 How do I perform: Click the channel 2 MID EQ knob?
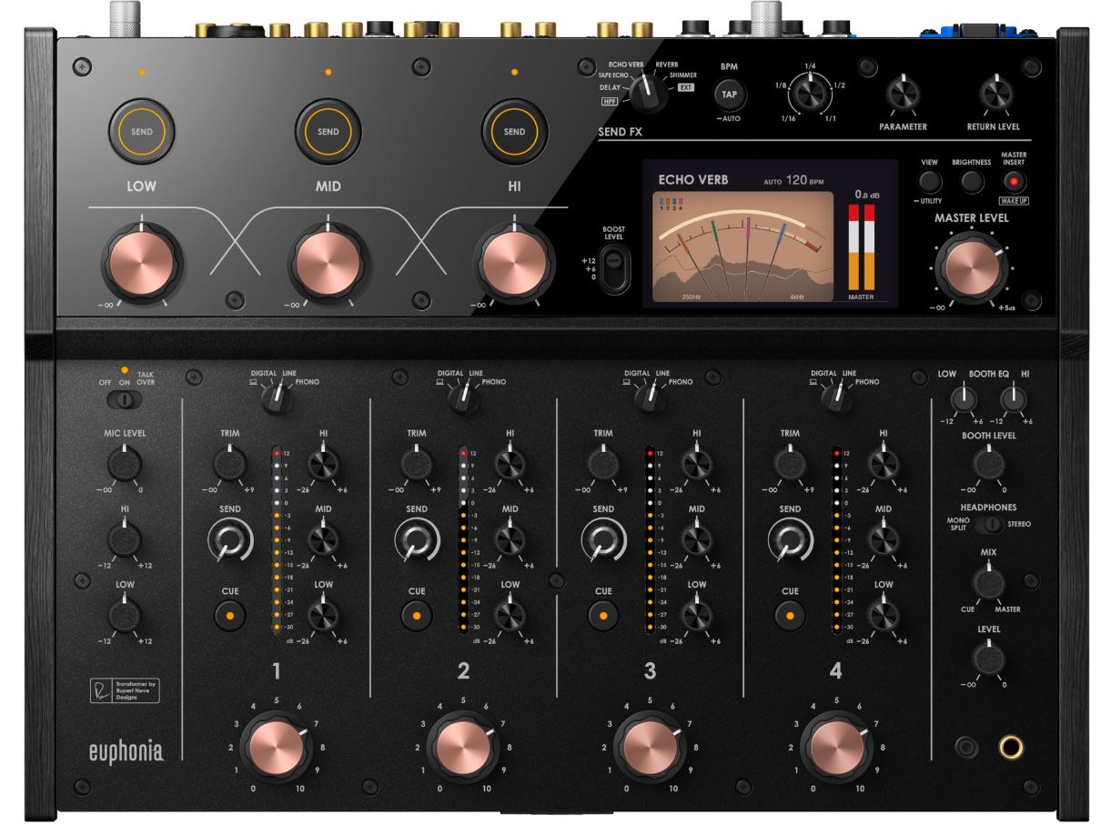tap(510, 540)
